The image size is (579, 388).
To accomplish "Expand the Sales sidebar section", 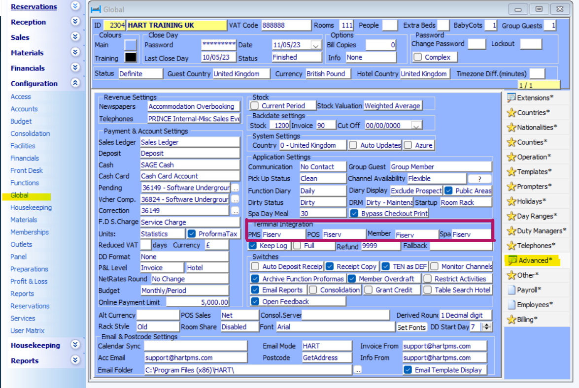I will pos(75,36).
